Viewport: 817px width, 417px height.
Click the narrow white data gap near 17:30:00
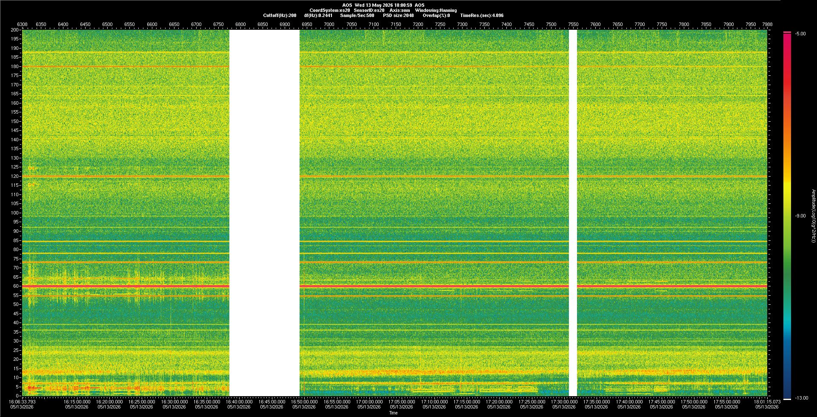(573, 213)
